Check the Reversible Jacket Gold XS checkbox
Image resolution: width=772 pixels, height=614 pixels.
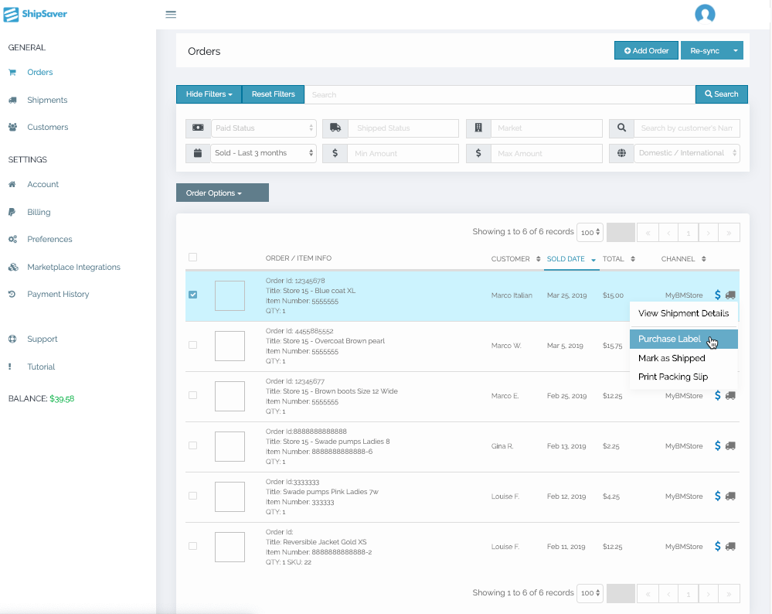pyautogui.click(x=193, y=546)
